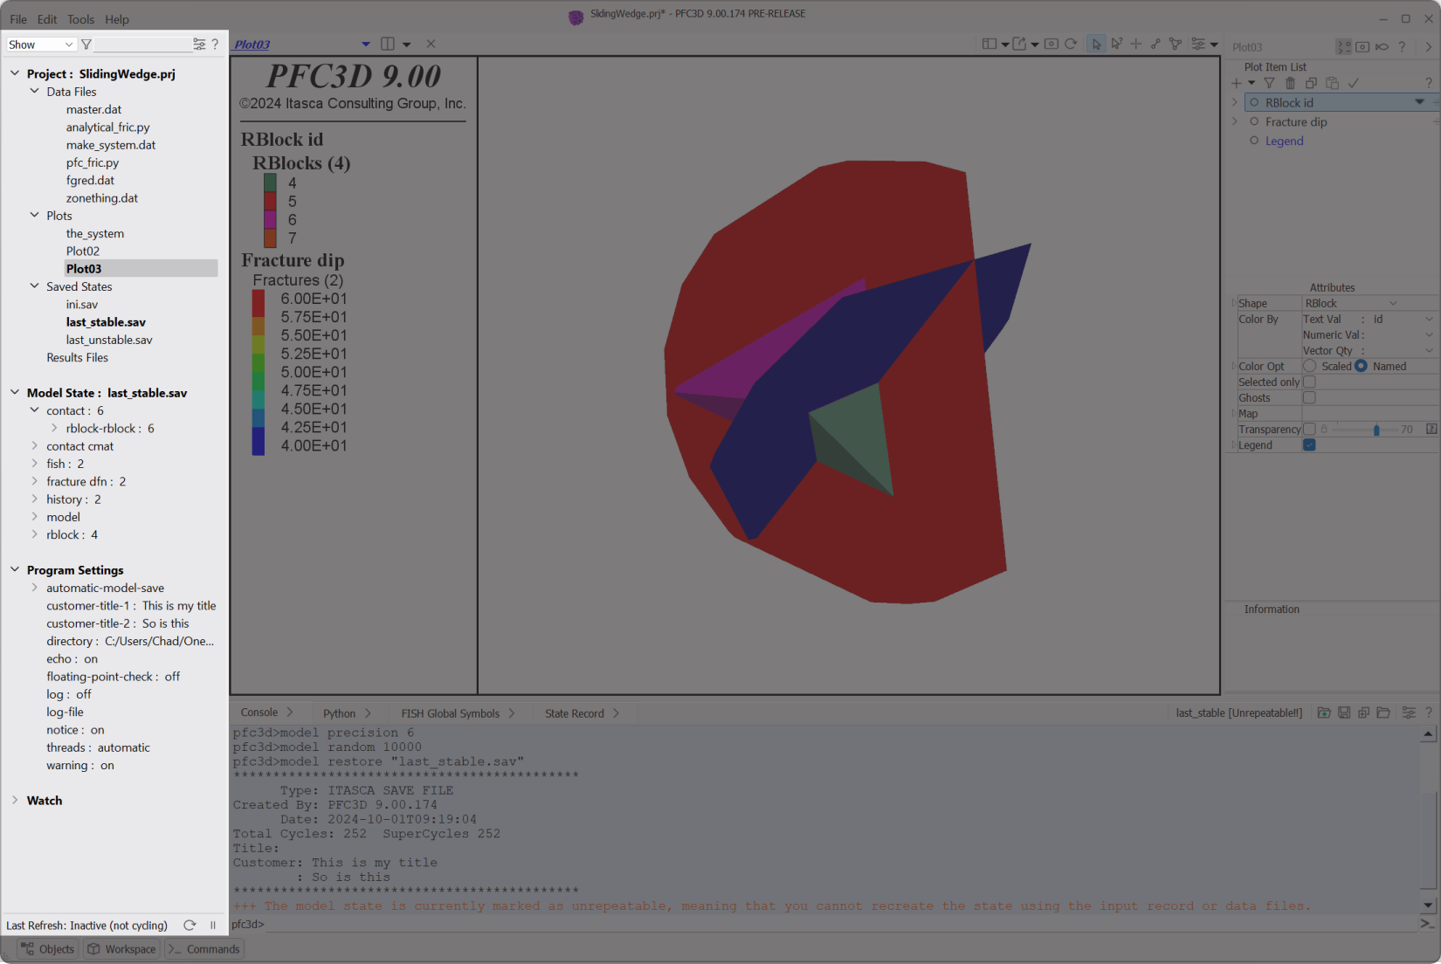Click the Transparency slider handle

tap(1376, 430)
